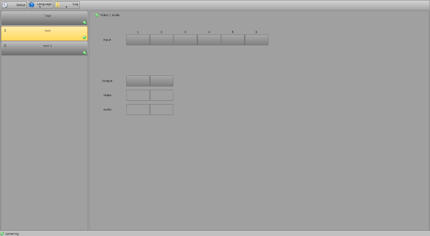Viewport: 430px width, 236px height.
Task: Select Input button 6
Action: point(256,40)
